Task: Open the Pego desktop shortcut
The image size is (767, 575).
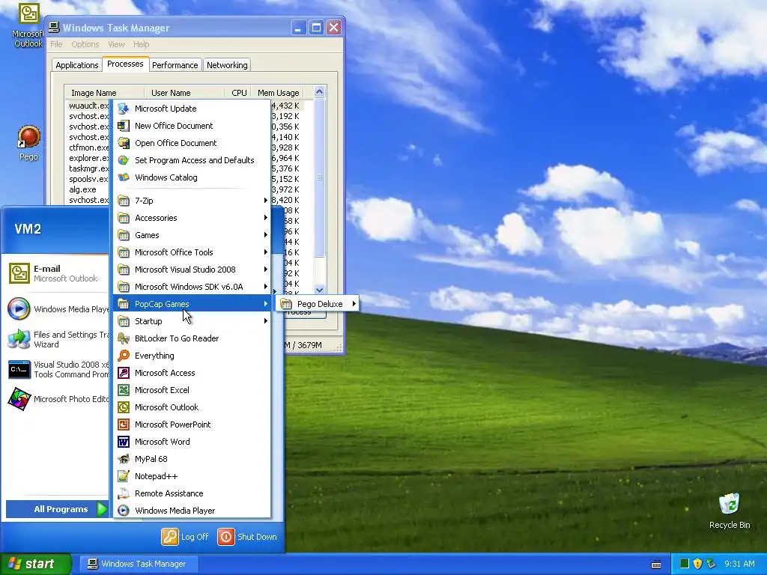Action: coord(28,143)
